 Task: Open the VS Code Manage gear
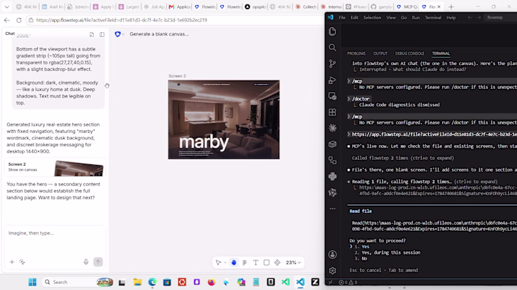[332, 270]
